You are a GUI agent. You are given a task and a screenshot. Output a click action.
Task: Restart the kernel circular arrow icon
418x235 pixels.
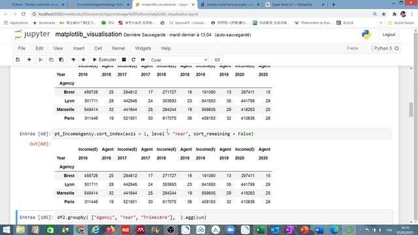pos(133,59)
